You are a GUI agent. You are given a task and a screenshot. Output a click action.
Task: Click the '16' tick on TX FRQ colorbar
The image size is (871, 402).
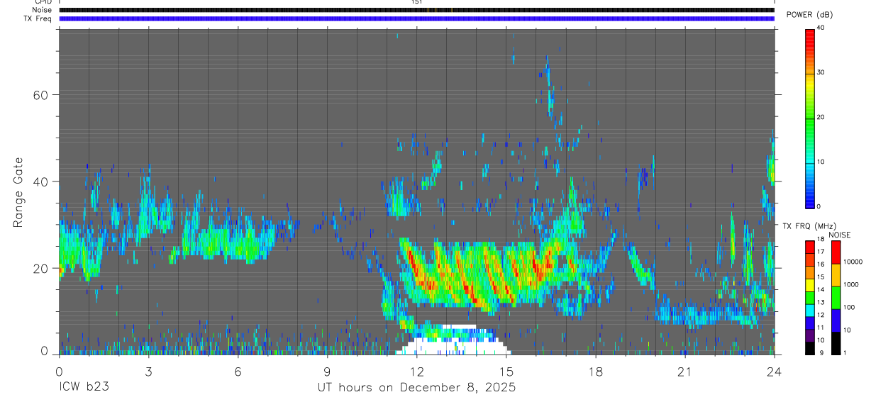(x=821, y=264)
